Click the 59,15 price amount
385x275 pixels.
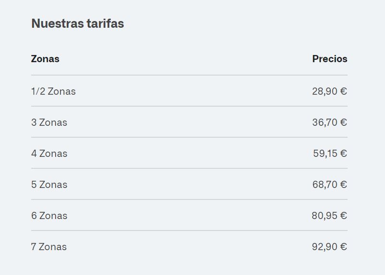(325, 154)
